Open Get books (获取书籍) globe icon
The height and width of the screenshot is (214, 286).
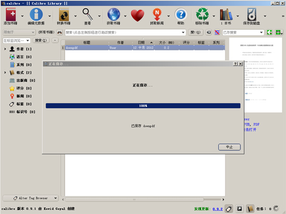(x=113, y=15)
